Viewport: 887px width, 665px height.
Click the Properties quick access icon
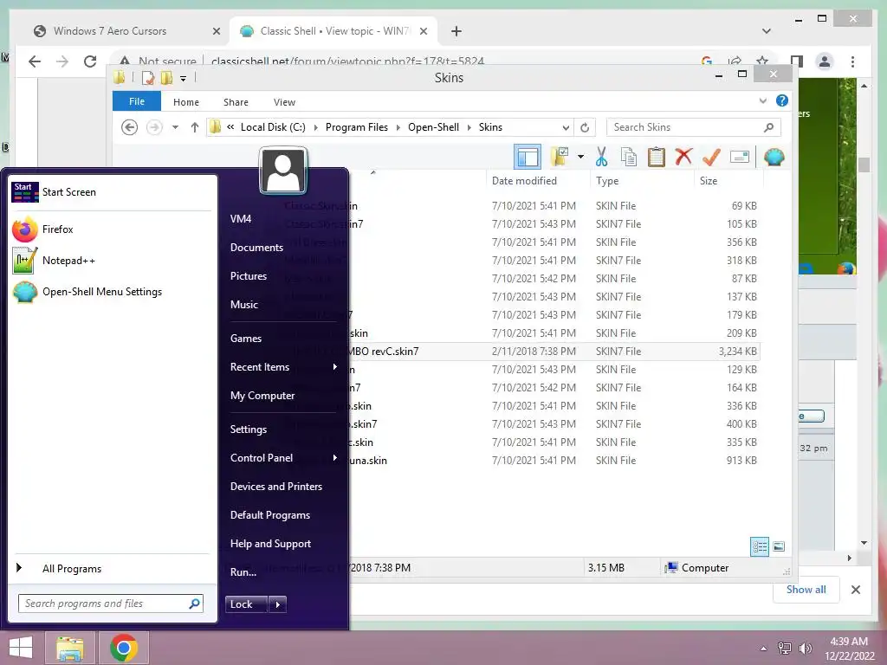click(148, 77)
